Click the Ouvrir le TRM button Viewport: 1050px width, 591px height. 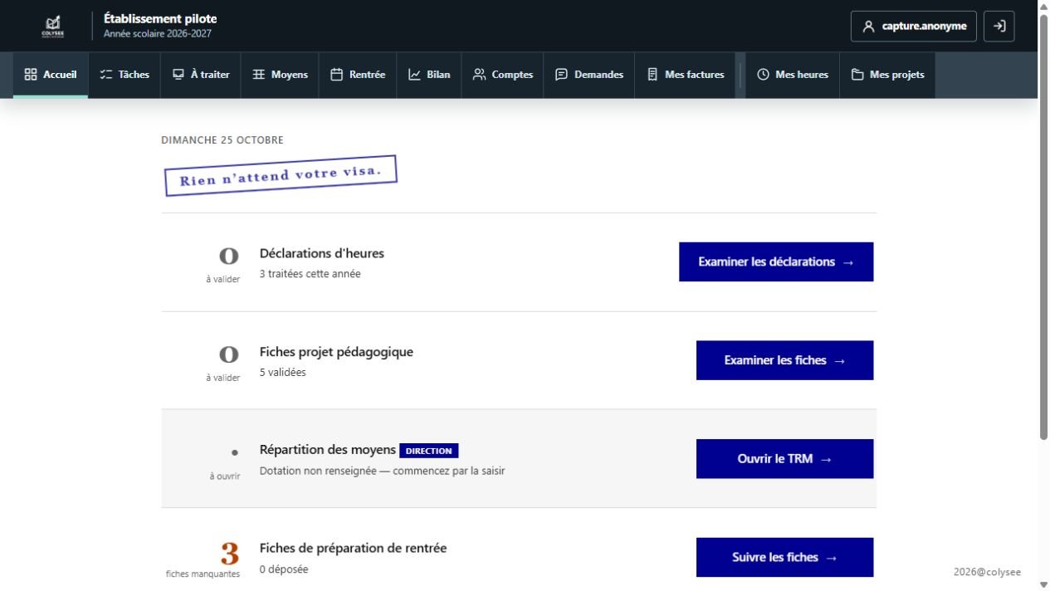(x=784, y=459)
